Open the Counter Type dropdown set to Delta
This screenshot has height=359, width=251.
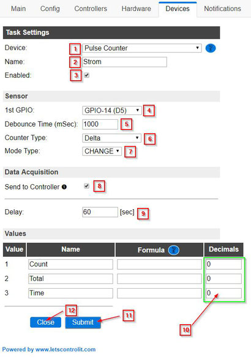[x=111, y=138]
